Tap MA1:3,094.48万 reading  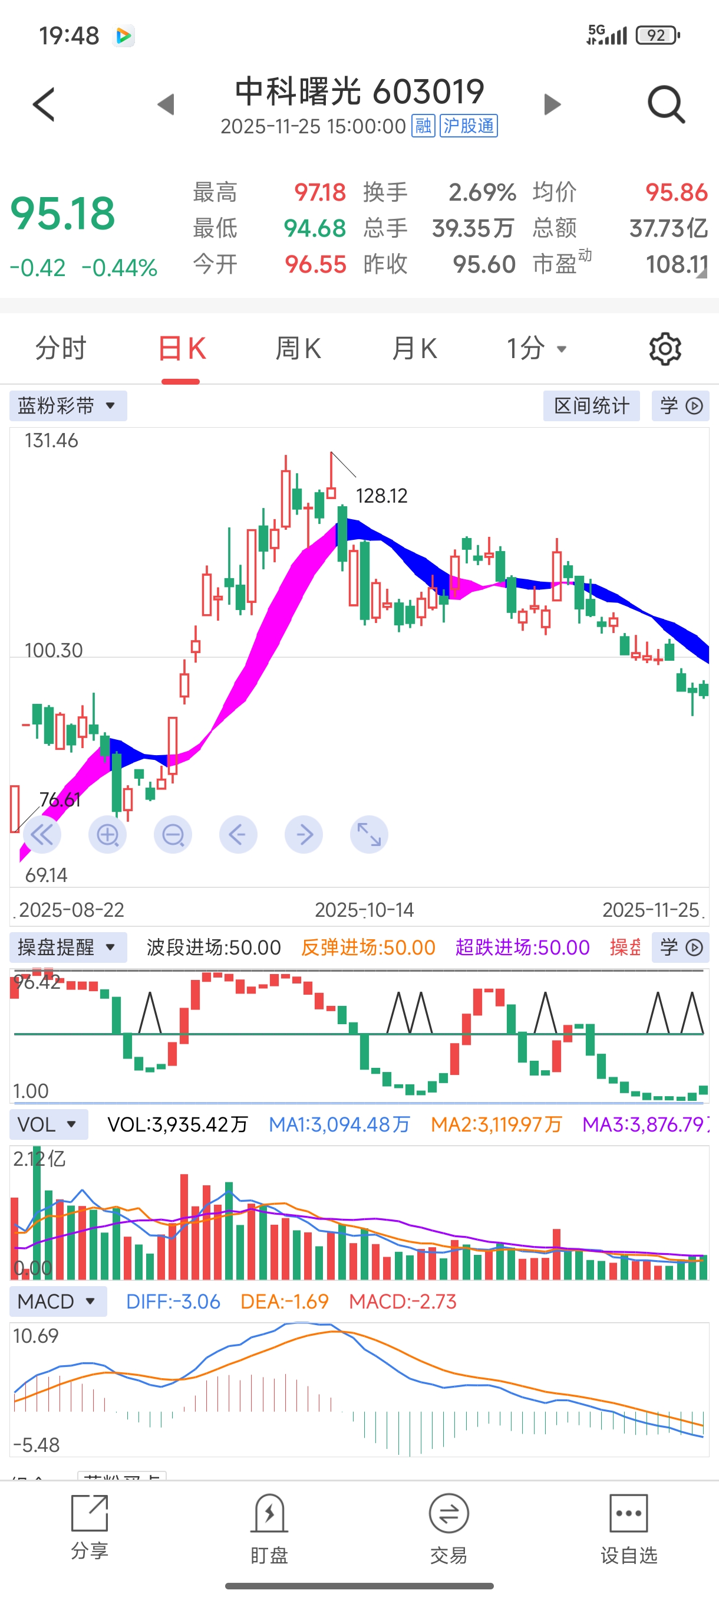339,1124
